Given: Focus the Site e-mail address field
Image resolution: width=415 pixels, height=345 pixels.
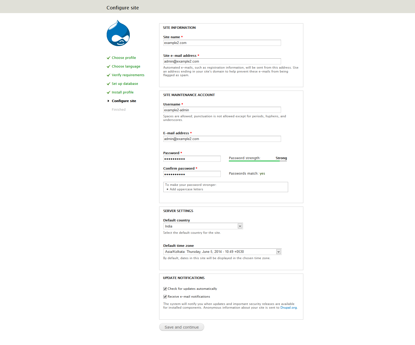Looking at the screenshot, I should [x=222, y=62].
